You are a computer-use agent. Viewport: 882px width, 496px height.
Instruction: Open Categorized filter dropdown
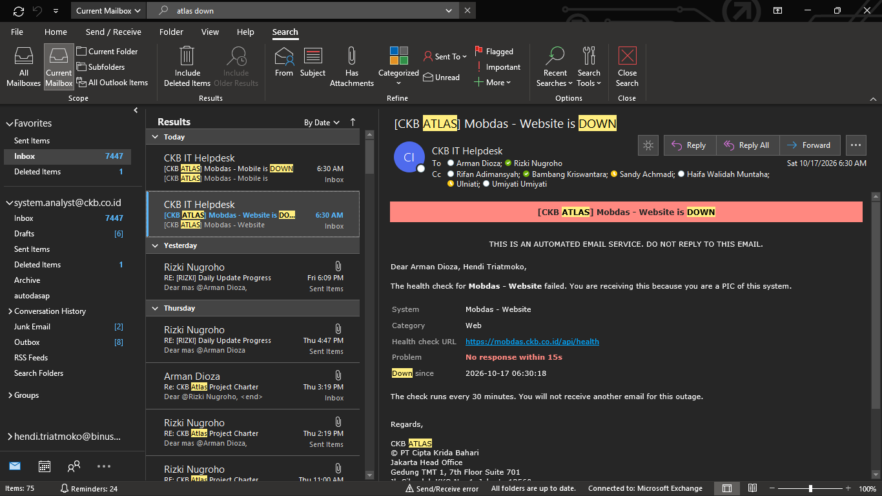click(398, 67)
